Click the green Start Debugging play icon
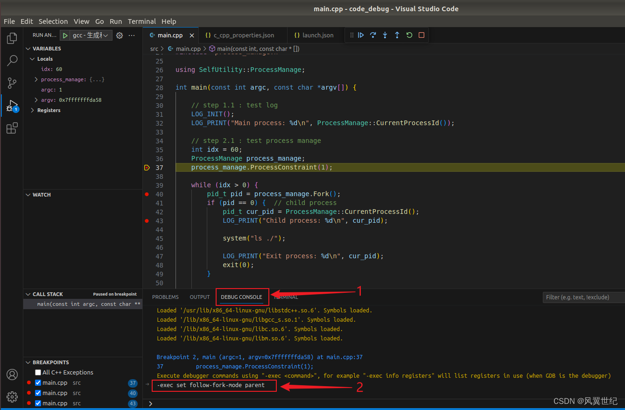The width and height of the screenshot is (625, 410). tap(65, 35)
